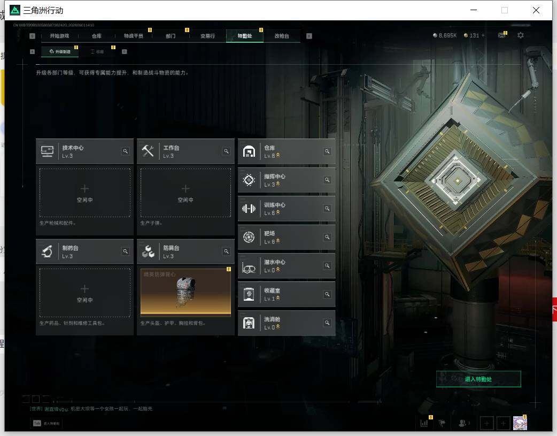Click previous-tab arrow left of 开始游戏
The width and height of the screenshot is (557, 436).
click(x=32, y=36)
